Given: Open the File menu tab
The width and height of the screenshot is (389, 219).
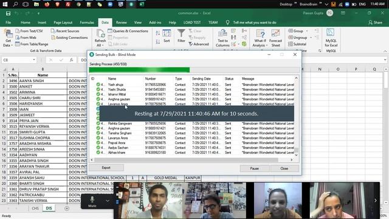Looking at the screenshot, I should 8,23.
